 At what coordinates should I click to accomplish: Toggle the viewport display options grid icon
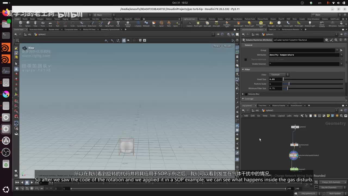[17, 40]
